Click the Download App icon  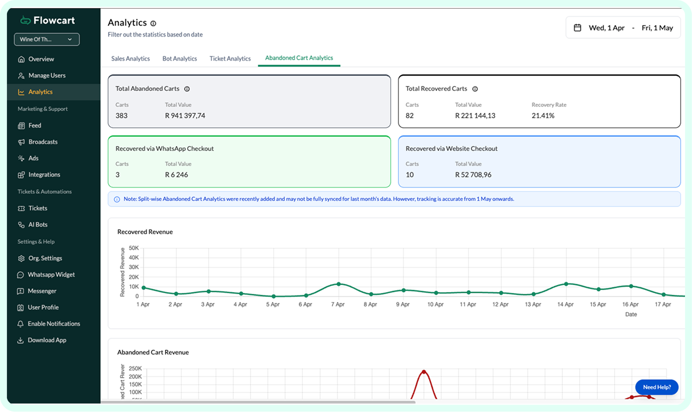coord(21,340)
